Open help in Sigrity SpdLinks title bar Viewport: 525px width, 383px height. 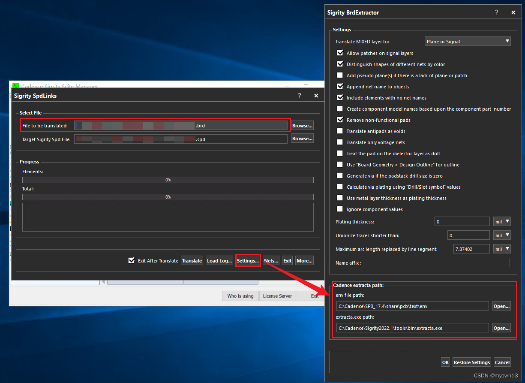pyautogui.click(x=300, y=96)
